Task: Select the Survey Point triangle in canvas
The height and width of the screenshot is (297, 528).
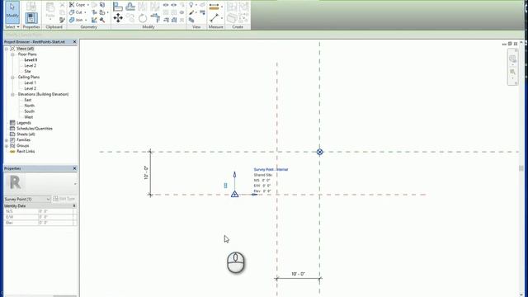Action: click(x=234, y=194)
